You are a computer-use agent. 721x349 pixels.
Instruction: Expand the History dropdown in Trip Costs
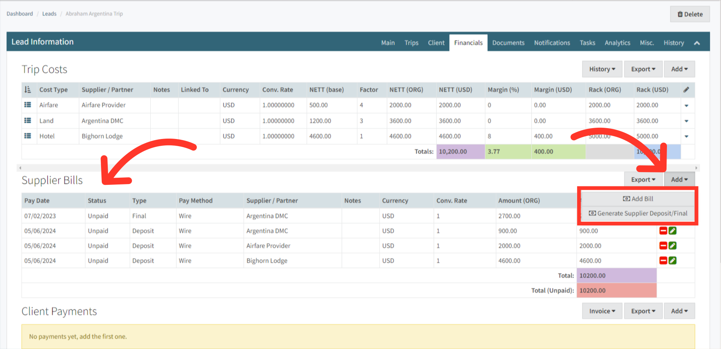(602, 69)
